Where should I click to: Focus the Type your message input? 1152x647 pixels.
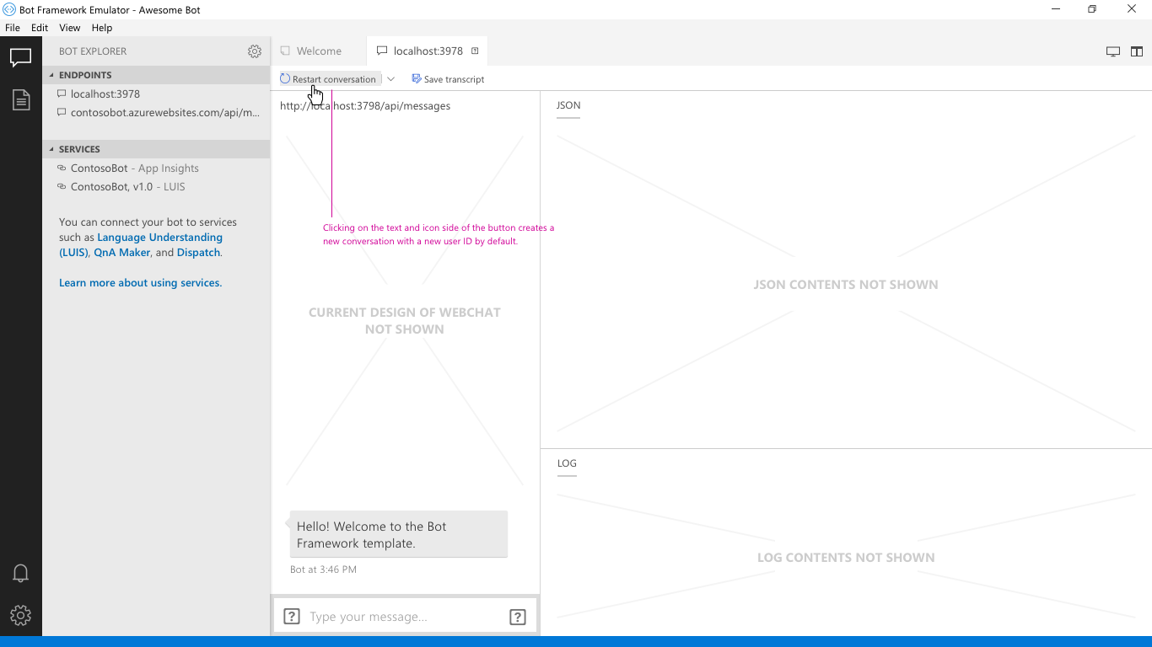tap(405, 617)
